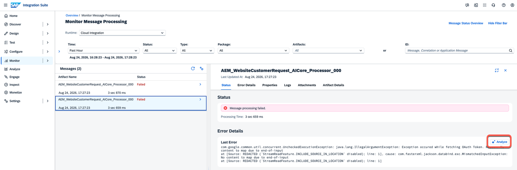The image size is (517, 170).
Task: Switch to Properties tab
Action: 270,85
